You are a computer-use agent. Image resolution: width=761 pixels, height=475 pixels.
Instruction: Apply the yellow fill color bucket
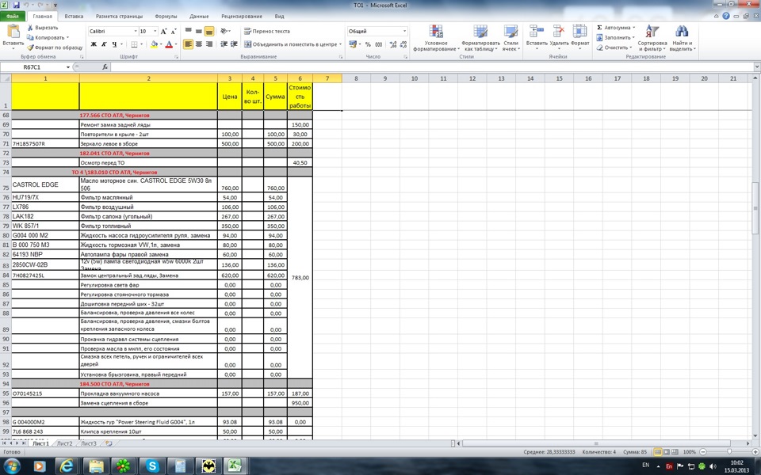pyautogui.click(x=154, y=44)
